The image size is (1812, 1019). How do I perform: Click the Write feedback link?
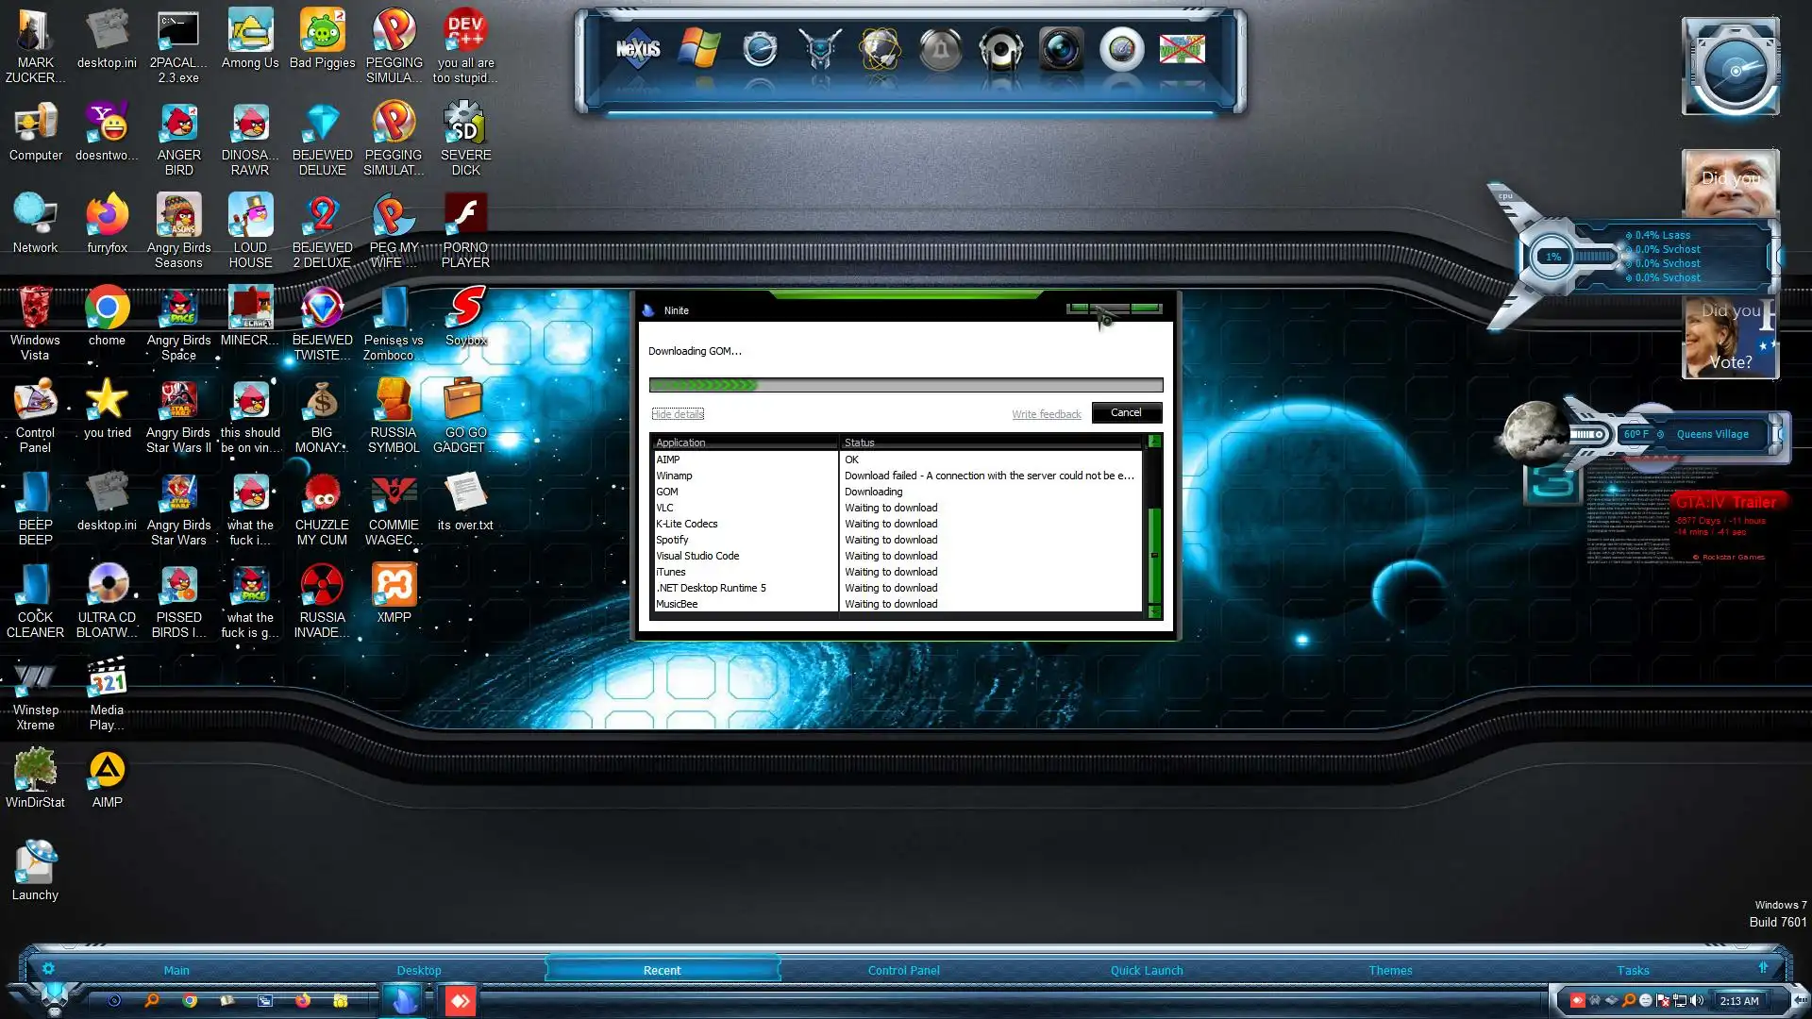(x=1046, y=414)
